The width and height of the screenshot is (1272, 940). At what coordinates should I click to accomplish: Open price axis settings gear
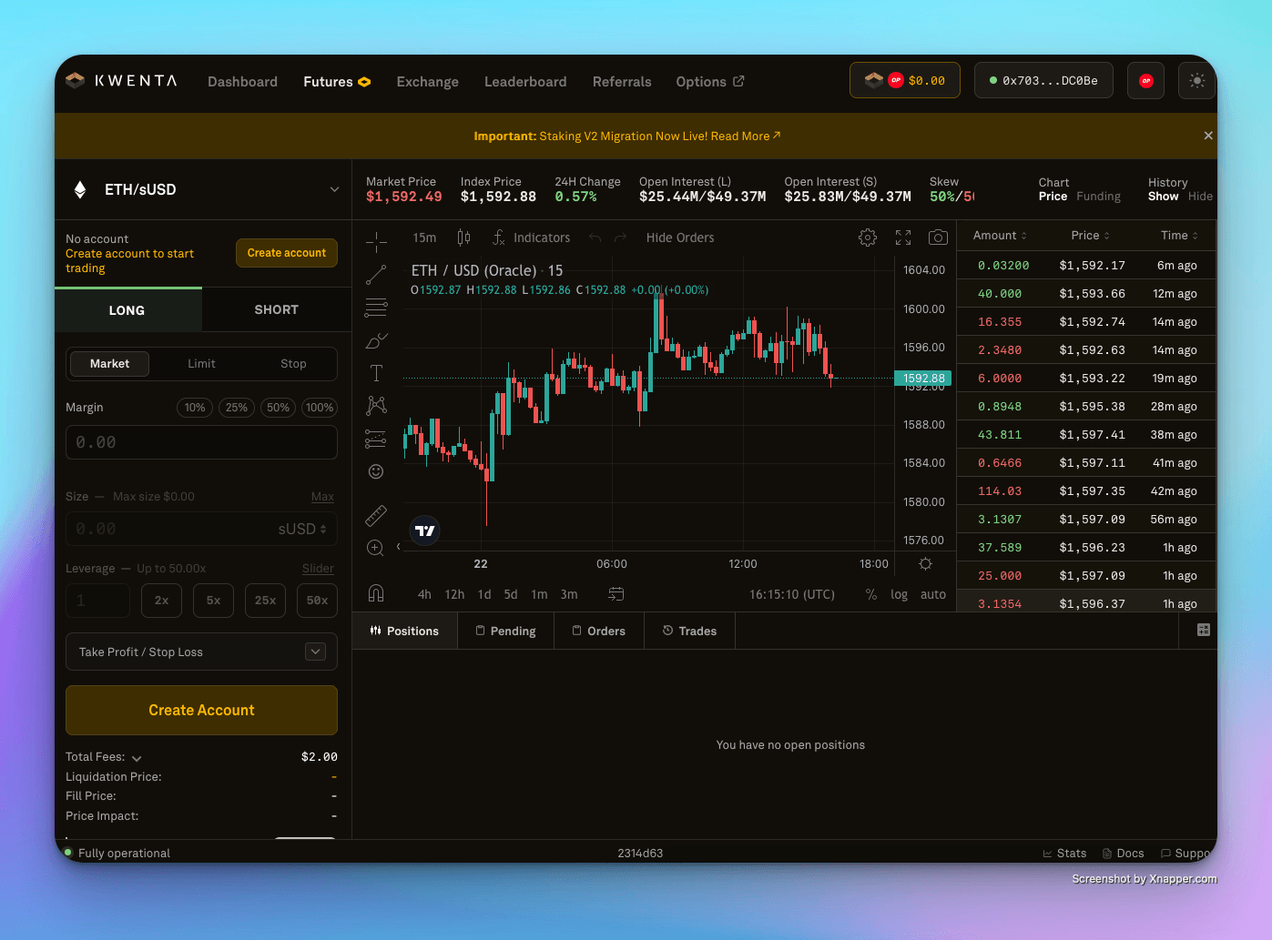pos(926,564)
